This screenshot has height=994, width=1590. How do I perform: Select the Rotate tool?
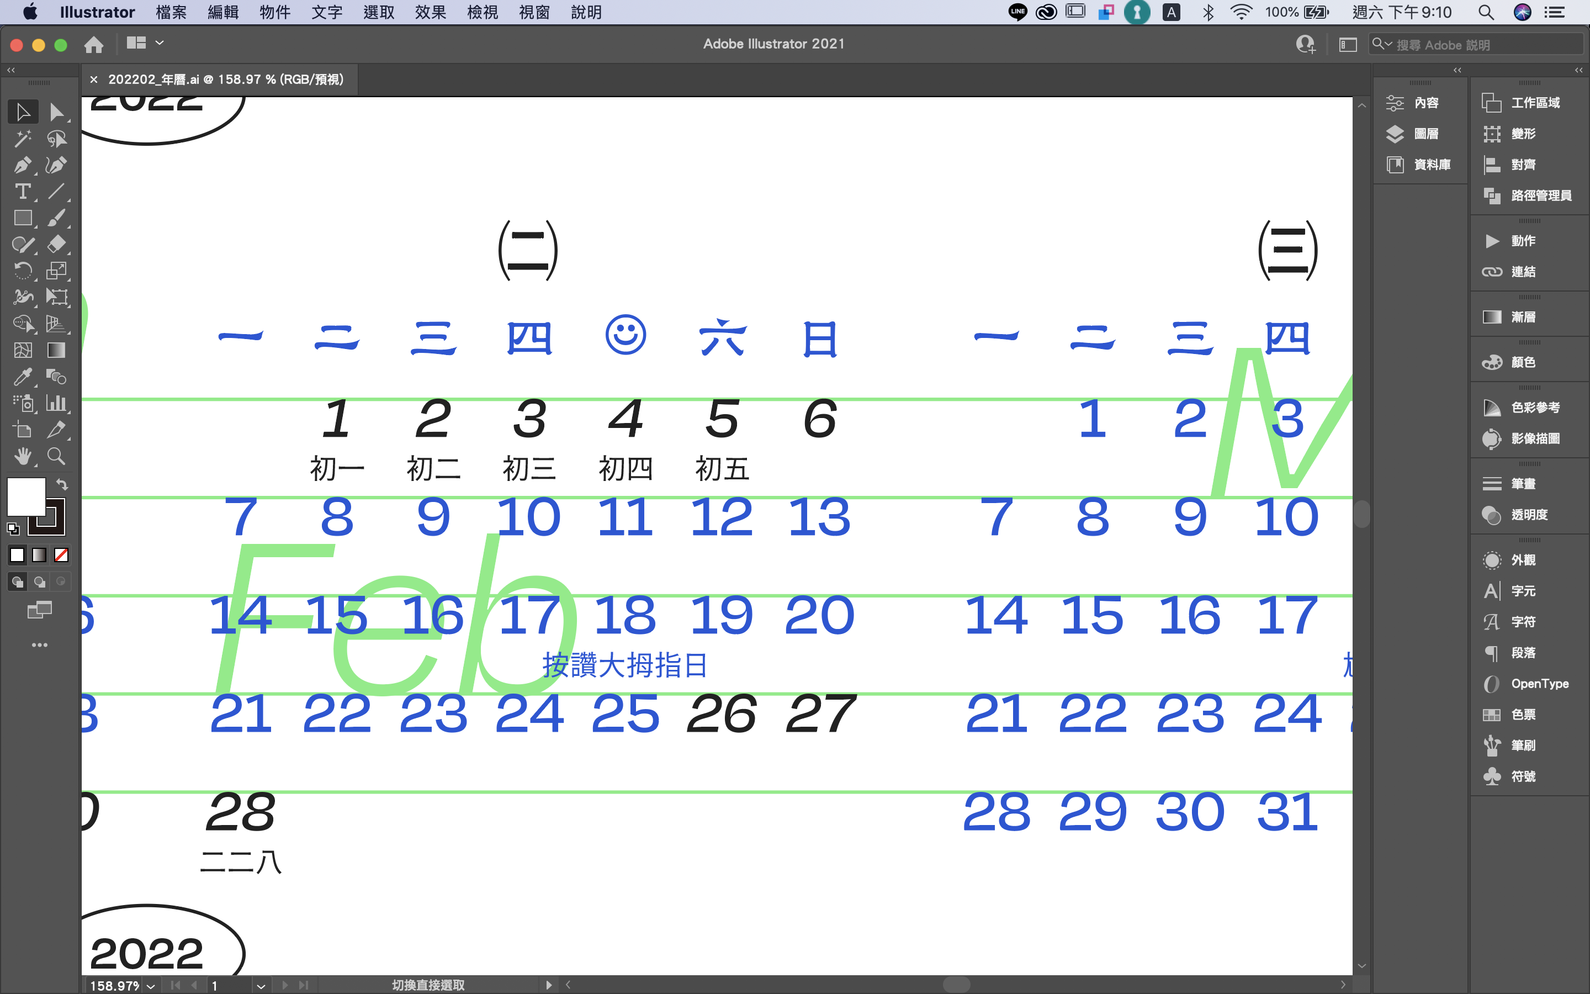[x=23, y=270]
